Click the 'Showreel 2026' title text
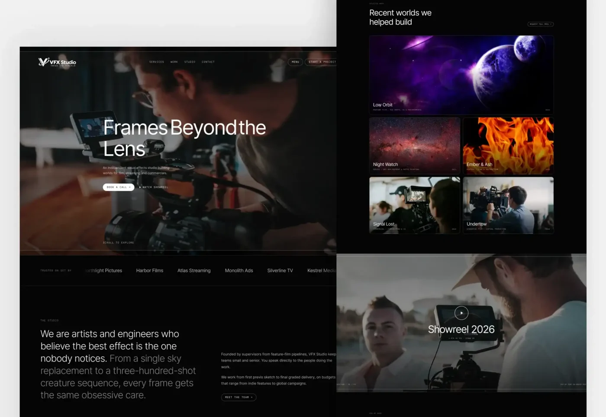 click(461, 330)
